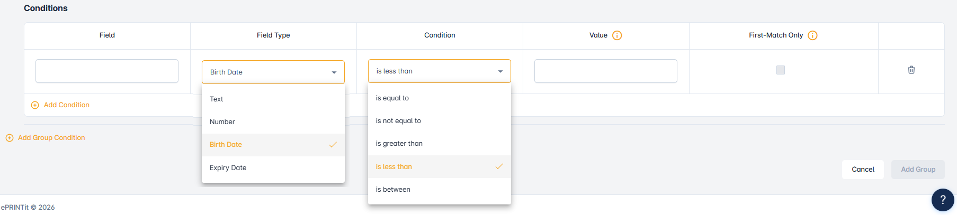Select the is not equal to condition
The width and height of the screenshot is (957, 215).
point(398,121)
